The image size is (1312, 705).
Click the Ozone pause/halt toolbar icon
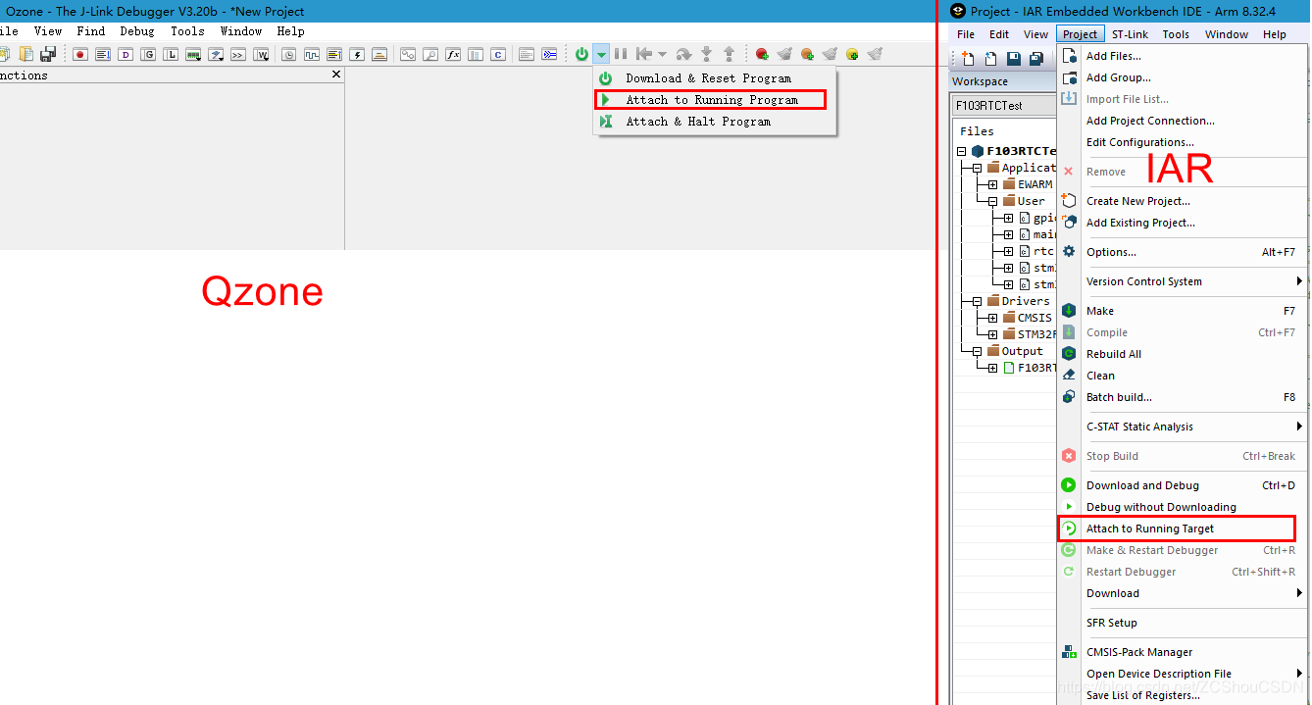[621, 54]
